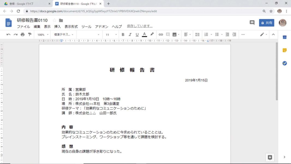Image resolution: width=291 pixels, height=164 pixels.
Task: Open the ヘルプ menu
Action: point(117,27)
